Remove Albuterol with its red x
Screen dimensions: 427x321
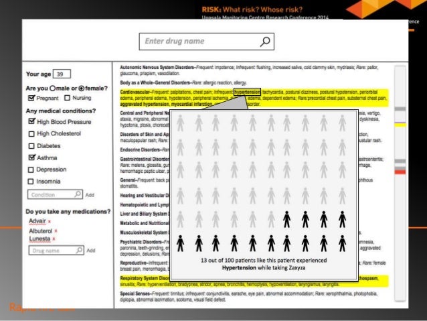pos(56,231)
